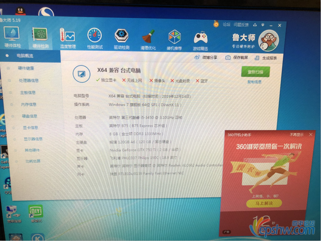Select 硬件检测 hardware detection icon
This screenshot has height=241, width=321.
coord(40,38)
